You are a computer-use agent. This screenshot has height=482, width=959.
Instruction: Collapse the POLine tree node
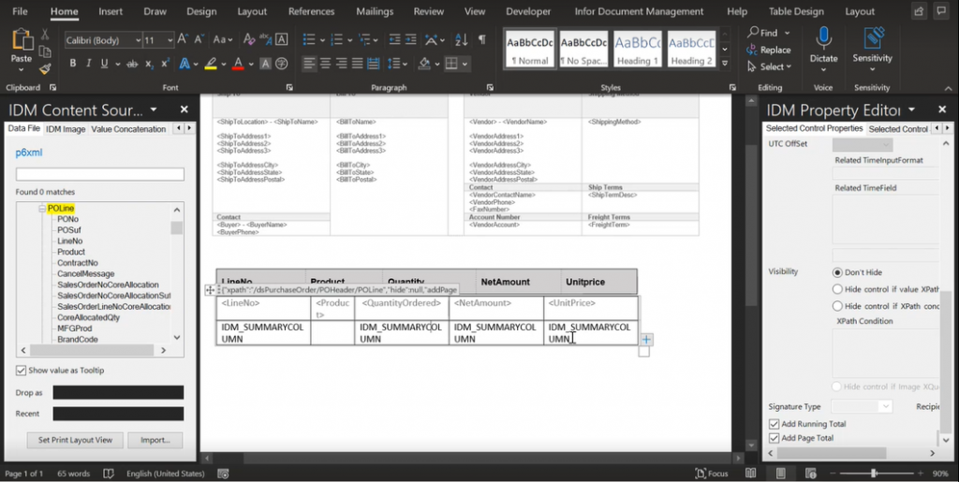click(42, 208)
